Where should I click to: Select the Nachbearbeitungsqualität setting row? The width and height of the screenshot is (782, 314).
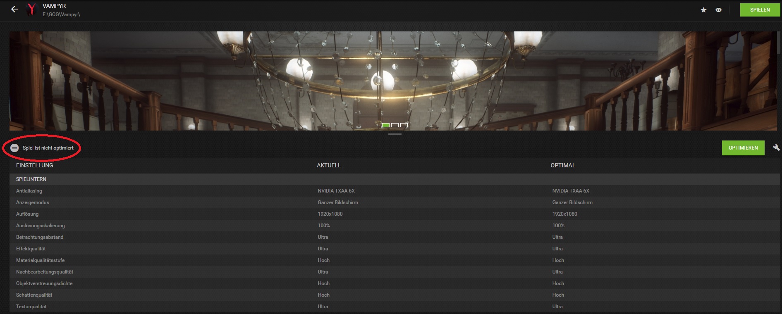pos(395,272)
